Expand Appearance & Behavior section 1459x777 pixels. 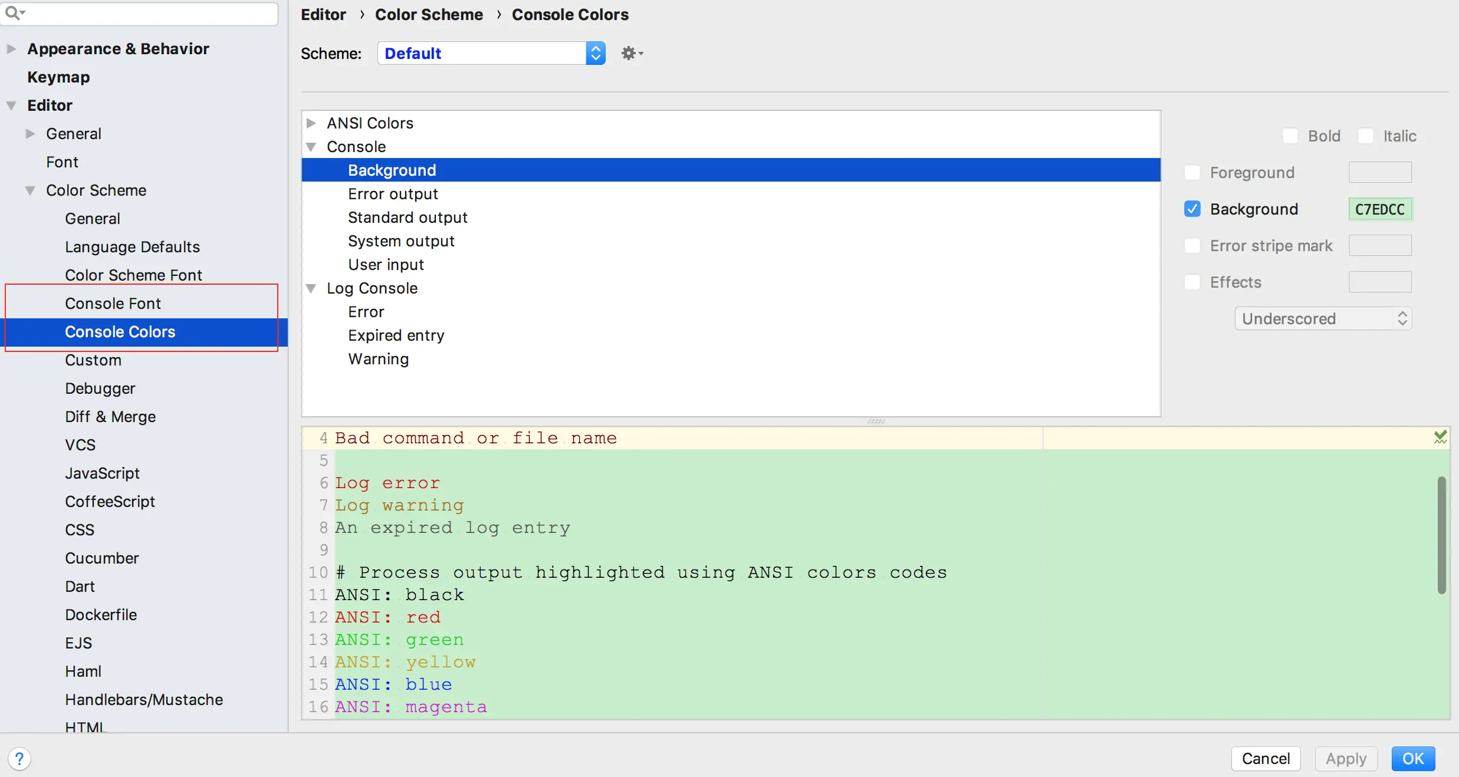click(x=11, y=49)
